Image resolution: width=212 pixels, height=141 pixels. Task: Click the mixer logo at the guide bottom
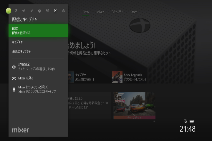(x=21, y=130)
